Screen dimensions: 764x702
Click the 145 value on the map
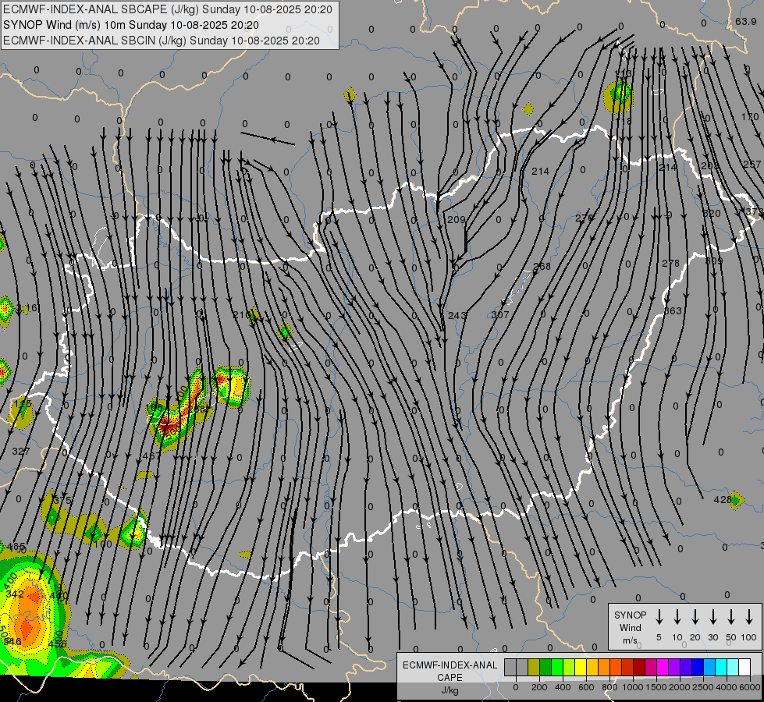pyautogui.click(x=23, y=404)
